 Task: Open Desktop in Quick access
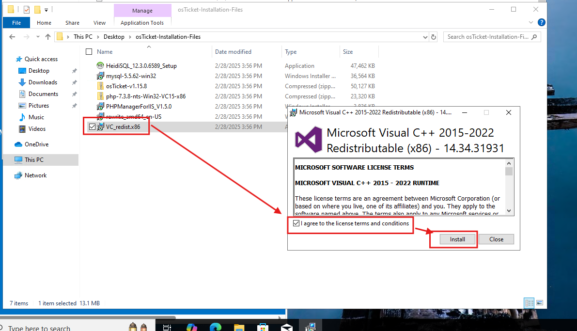pyautogui.click(x=39, y=71)
